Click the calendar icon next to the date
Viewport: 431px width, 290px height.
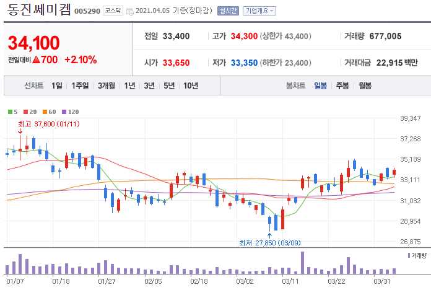coord(129,12)
